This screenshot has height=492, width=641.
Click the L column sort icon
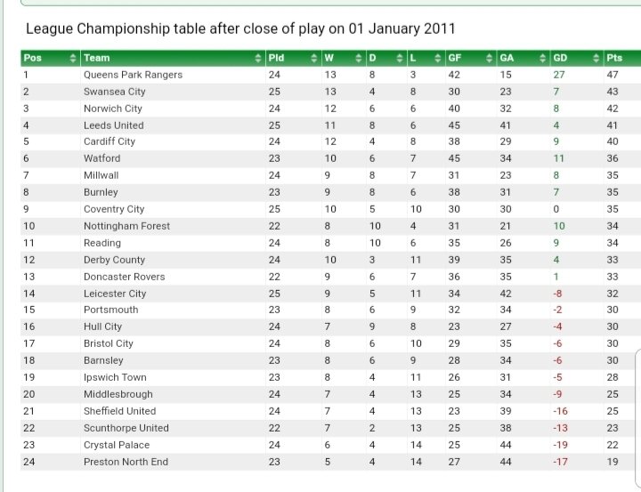click(438, 58)
